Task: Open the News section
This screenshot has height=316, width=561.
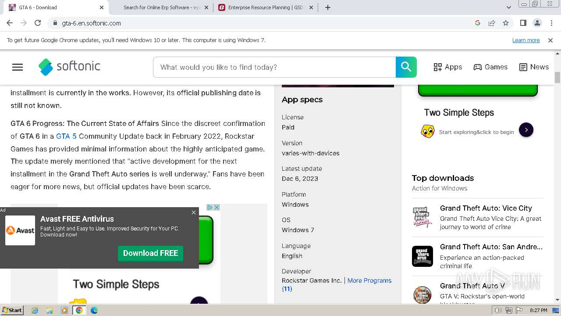Action: (x=534, y=67)
